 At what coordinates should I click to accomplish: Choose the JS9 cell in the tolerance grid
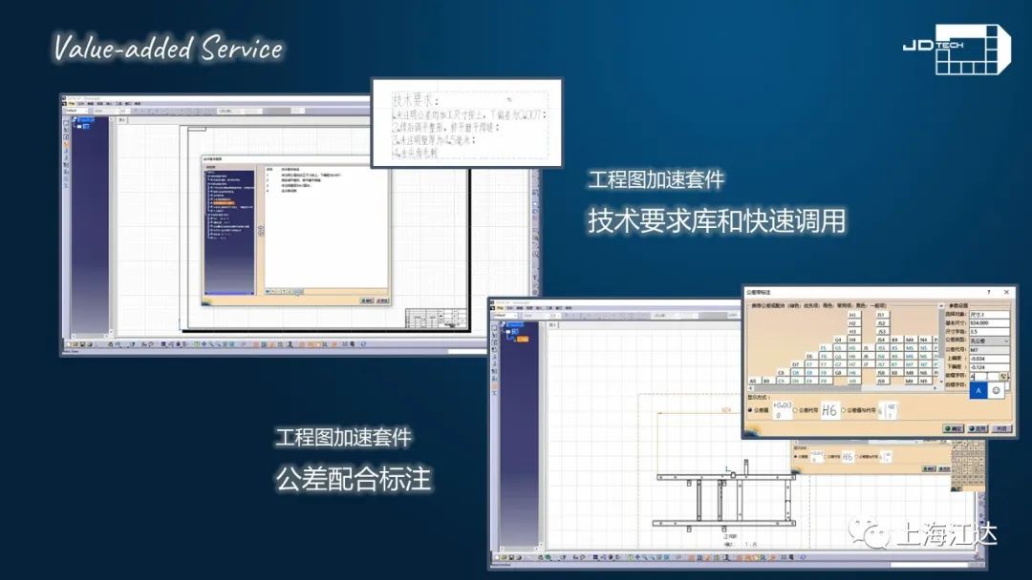coord(881,381)
